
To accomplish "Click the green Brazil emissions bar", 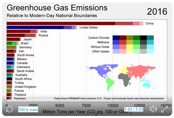I will coord(12,43).
